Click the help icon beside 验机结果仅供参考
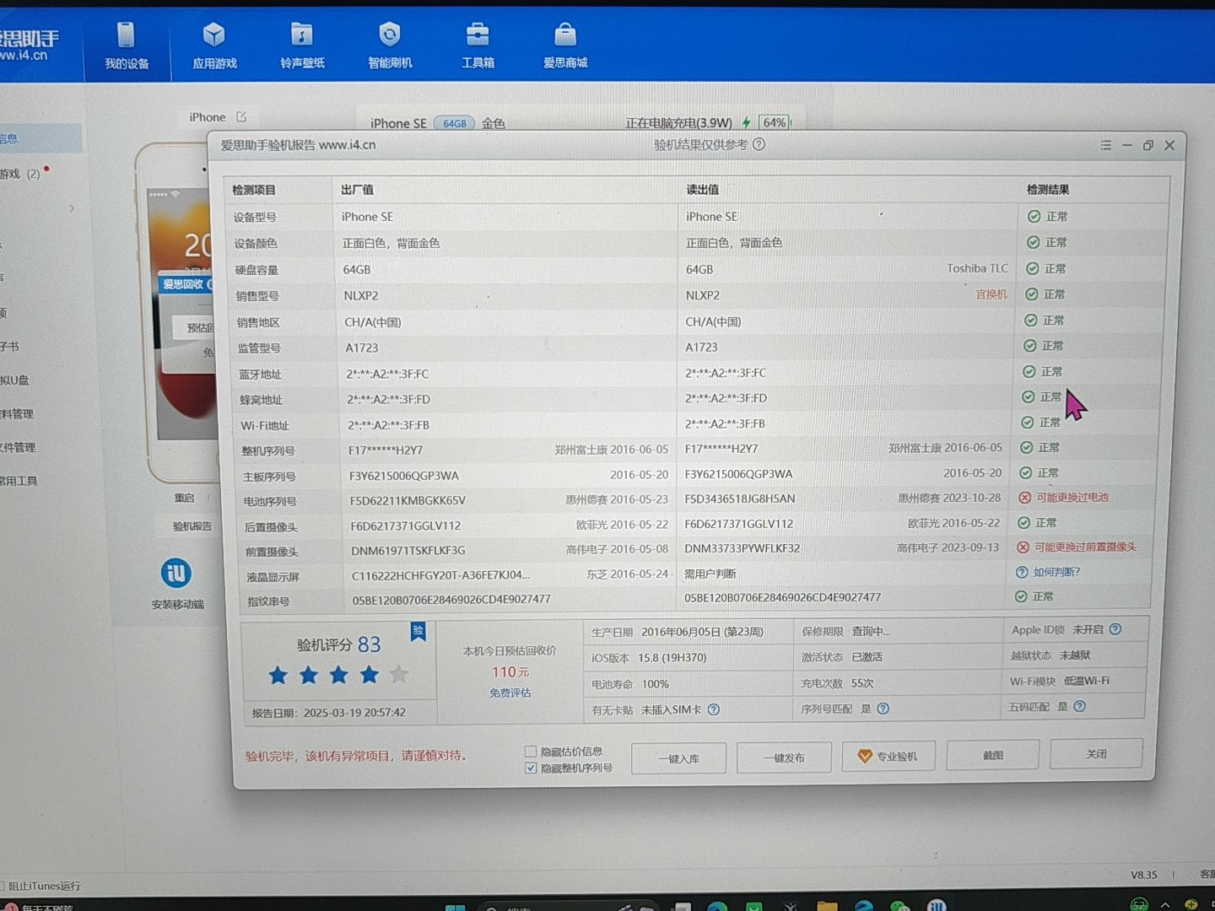The image size is (1215, 911). tap(759, 144)
